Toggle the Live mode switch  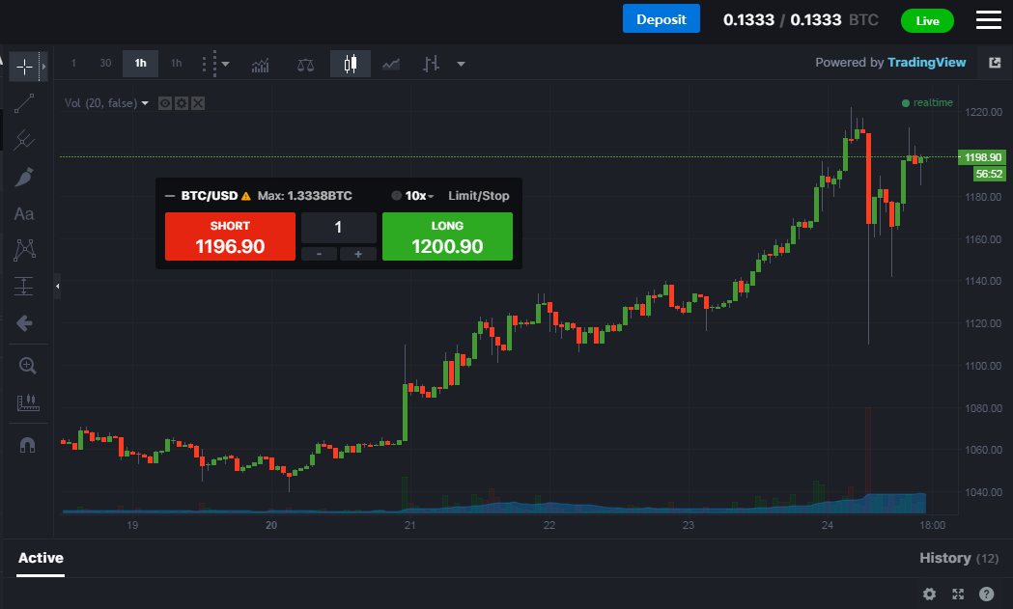click(927, 20)
